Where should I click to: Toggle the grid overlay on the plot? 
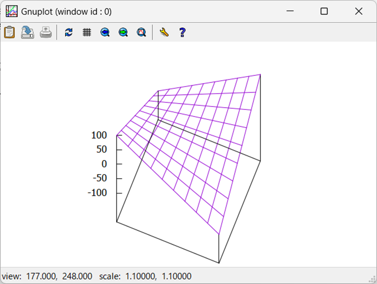point(86,32)
